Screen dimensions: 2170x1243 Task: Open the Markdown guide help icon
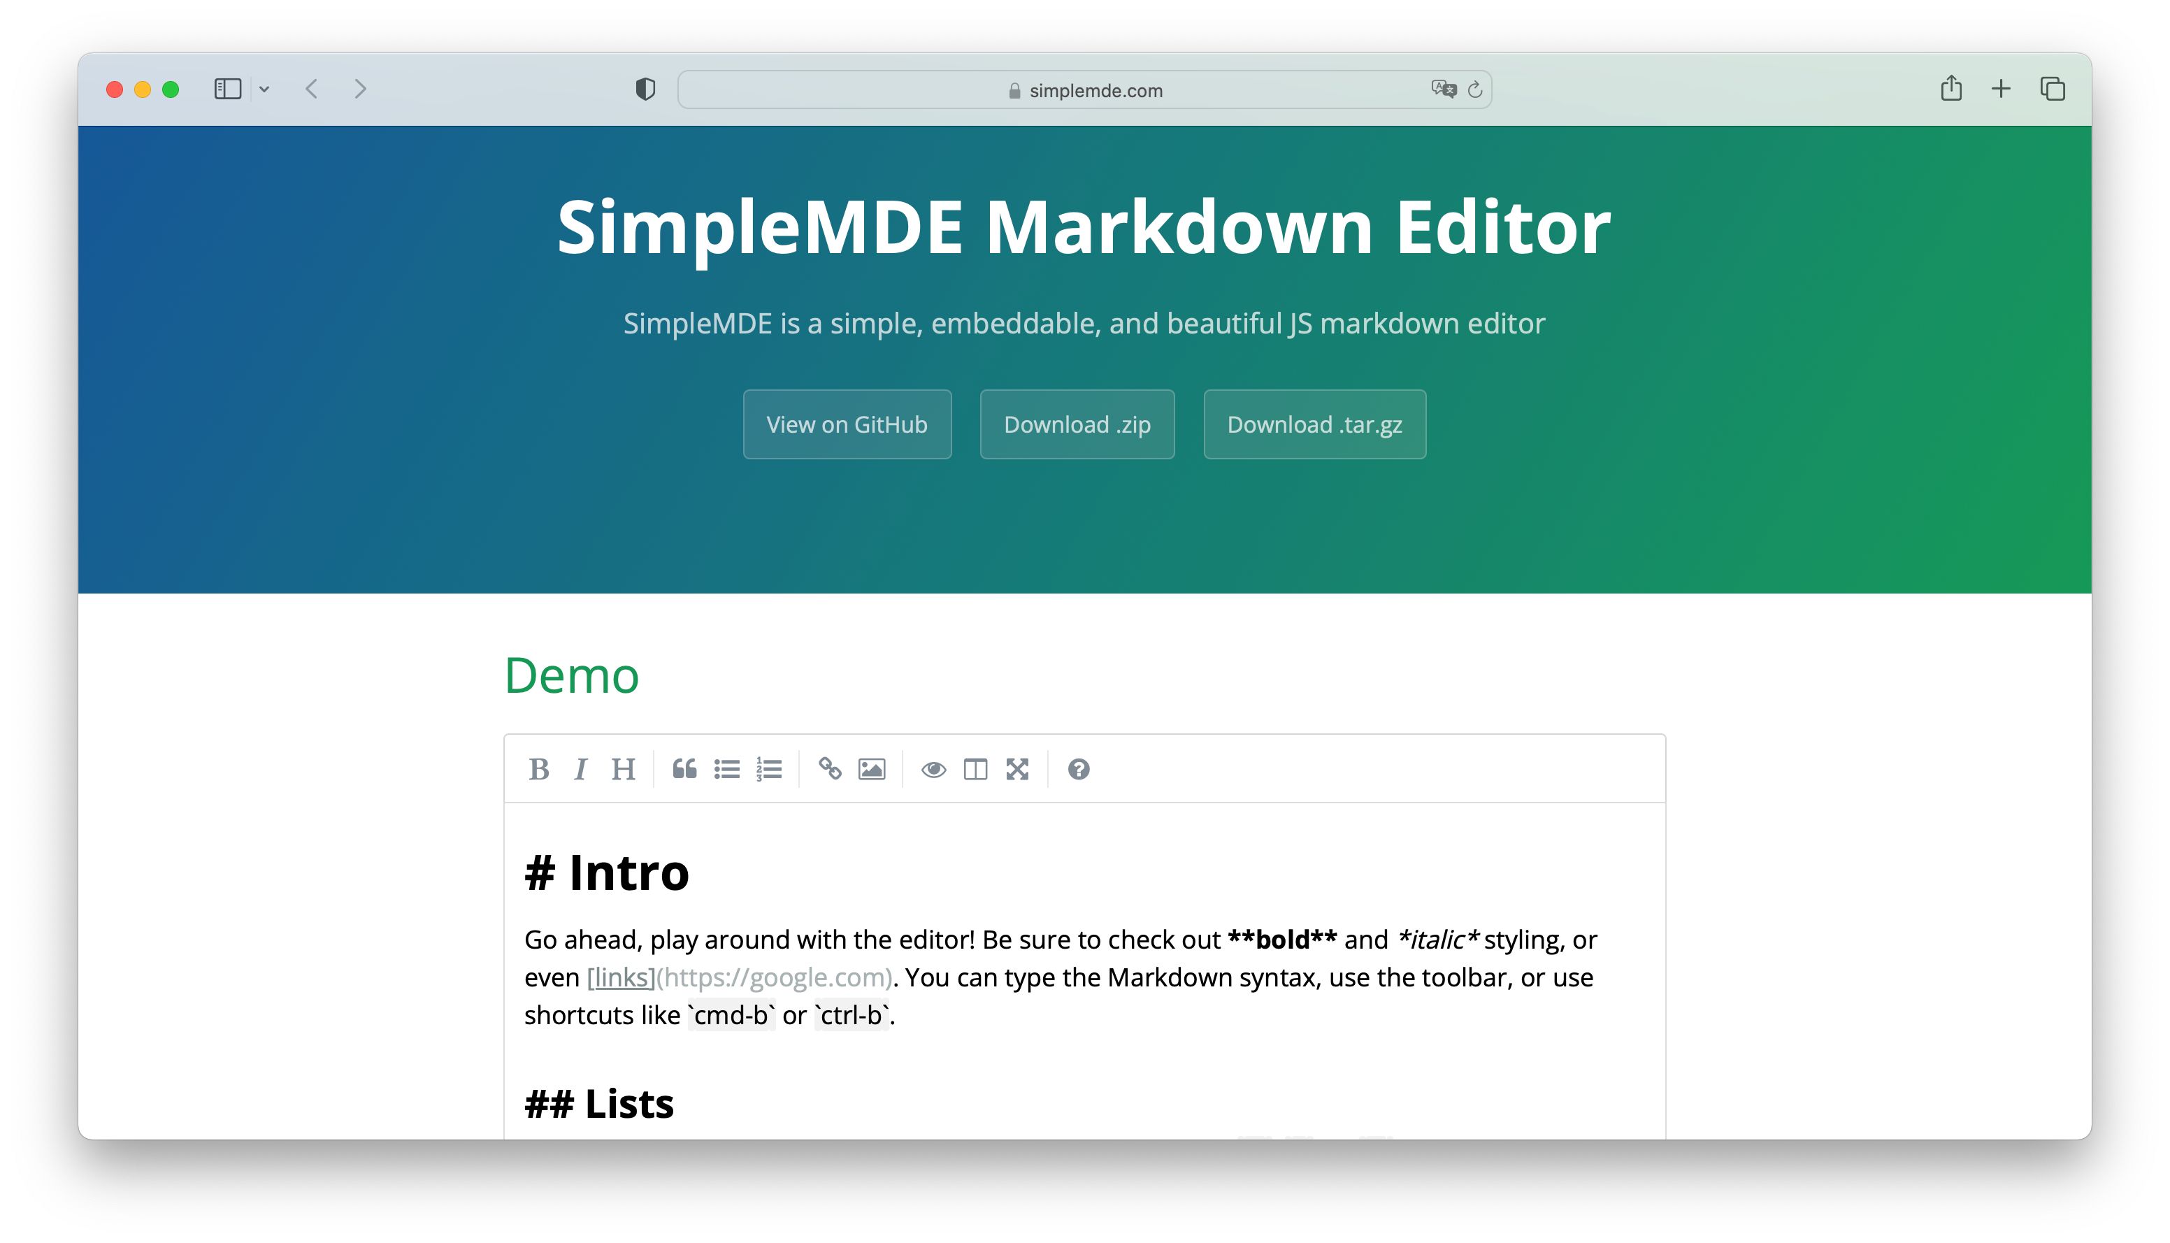tap(1078, 769)
